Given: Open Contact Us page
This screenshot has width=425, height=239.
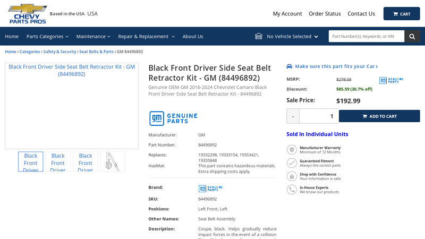Looking at the screenshot, I should [361, 14].
